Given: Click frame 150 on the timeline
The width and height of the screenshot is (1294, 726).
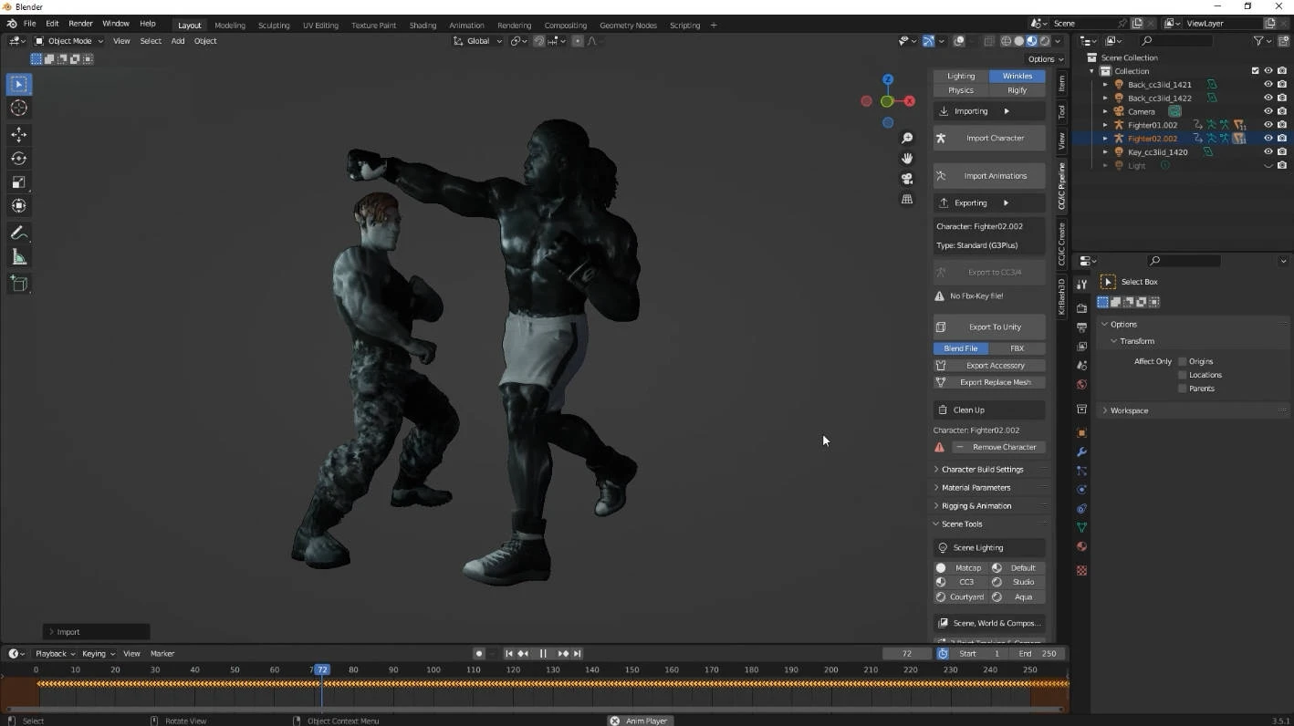Looking at the screenshot, I should 632,670.
